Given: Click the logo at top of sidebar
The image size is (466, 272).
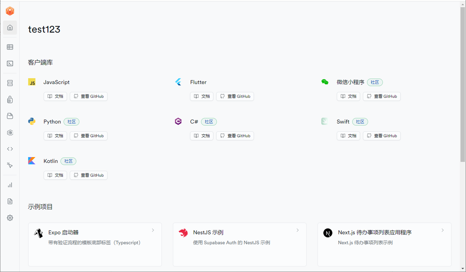Looking at the screenshot, I should [x=10, y=11].
